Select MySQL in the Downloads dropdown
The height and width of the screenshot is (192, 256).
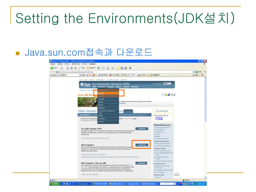(x=108, y=115)
